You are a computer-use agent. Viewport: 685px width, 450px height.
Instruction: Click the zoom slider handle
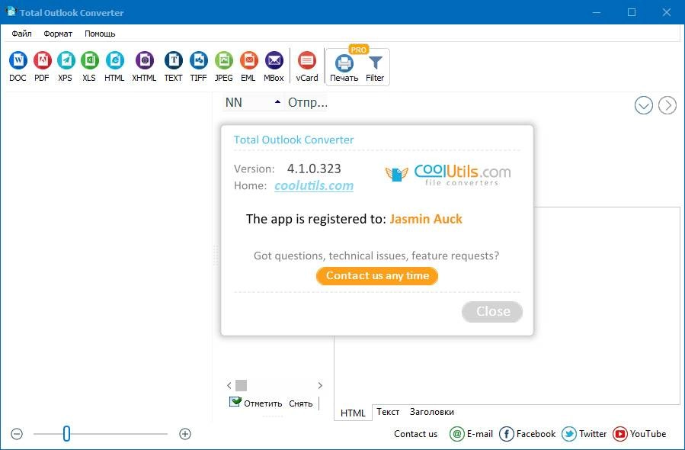(66, 434)
